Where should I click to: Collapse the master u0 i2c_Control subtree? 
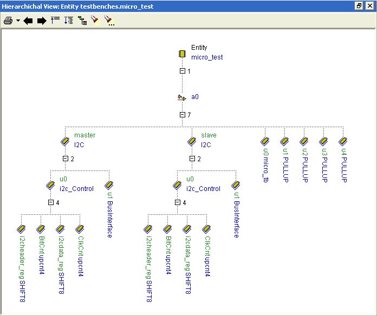pyautogui.click(x=50, y=202)
